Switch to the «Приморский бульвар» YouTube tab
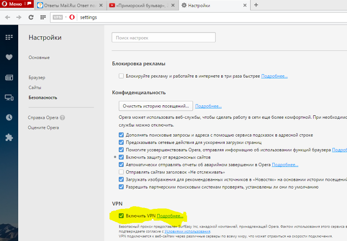The width and height of the screenshot is (347, 241). pyautogui.click(x=142, y=5)
